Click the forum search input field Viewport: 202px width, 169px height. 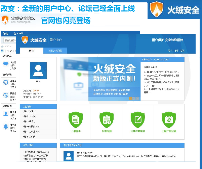[x=9, y=40]
